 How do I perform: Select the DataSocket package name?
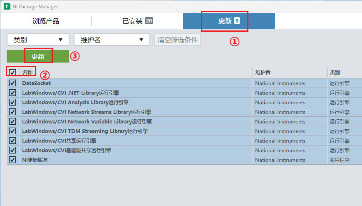37,83
